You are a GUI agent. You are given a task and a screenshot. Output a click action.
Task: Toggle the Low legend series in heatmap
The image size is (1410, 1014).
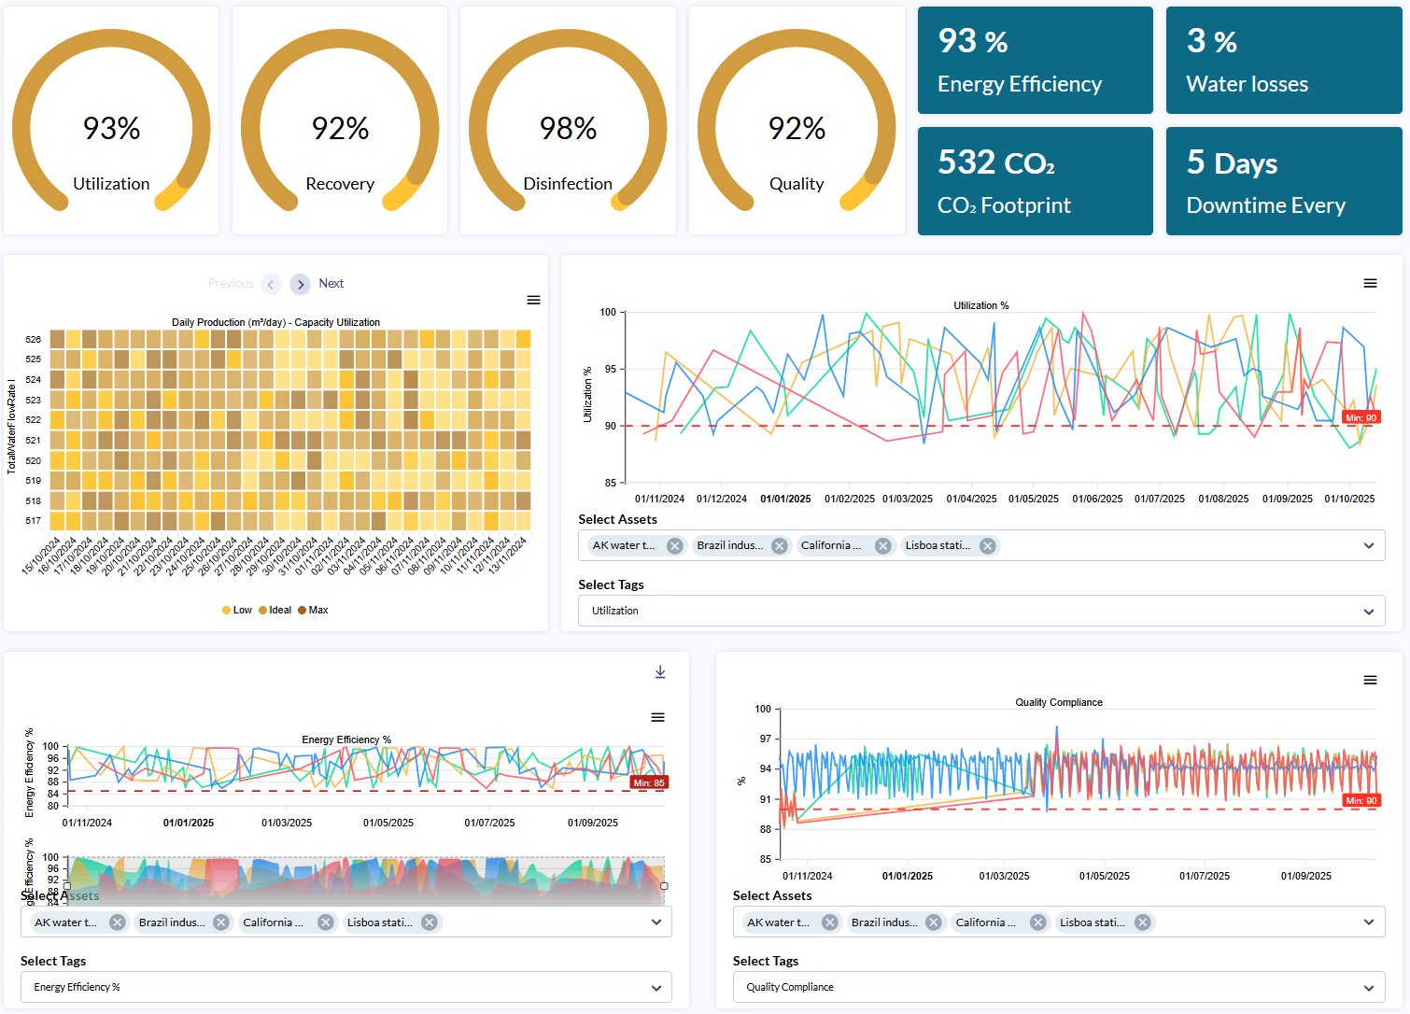click(237, 610)
